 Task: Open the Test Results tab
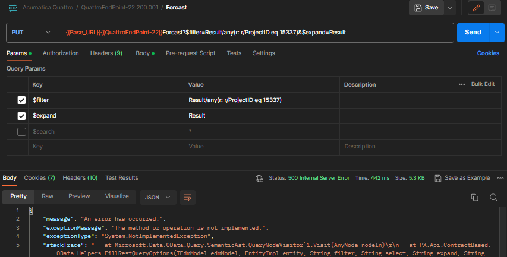point(122,178)
